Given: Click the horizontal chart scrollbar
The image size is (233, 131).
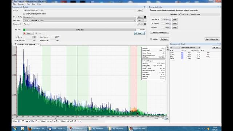Looking at the screenshot, I should 56,119.
